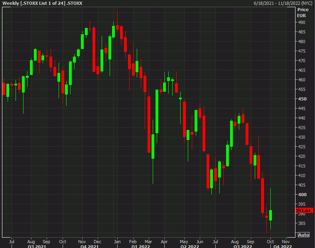Select the red candle at January 2022 peak
This screenshot has height=248, width=315.
click(x=117, y=27)
